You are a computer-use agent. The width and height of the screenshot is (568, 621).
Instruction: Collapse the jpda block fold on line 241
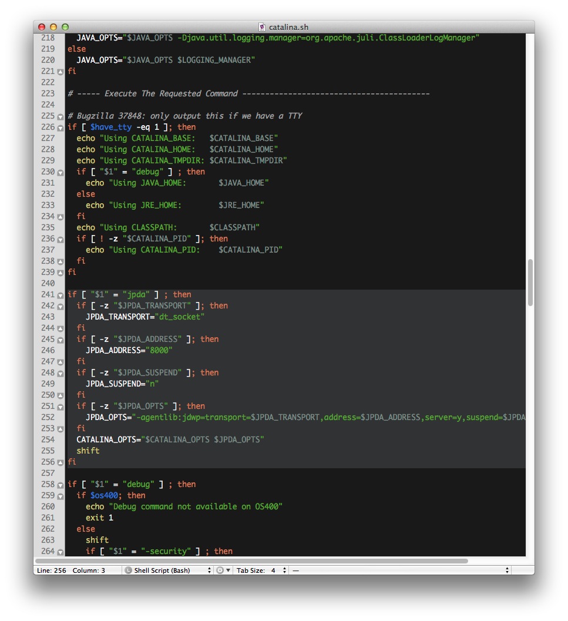pyautogui.click(x=60, y=296)
